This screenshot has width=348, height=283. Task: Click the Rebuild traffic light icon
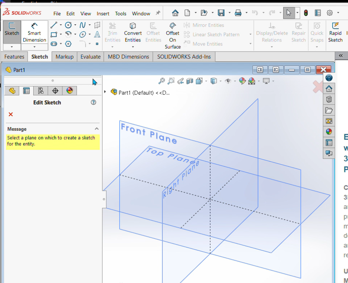pyautogui.click(x=306, y=13)
